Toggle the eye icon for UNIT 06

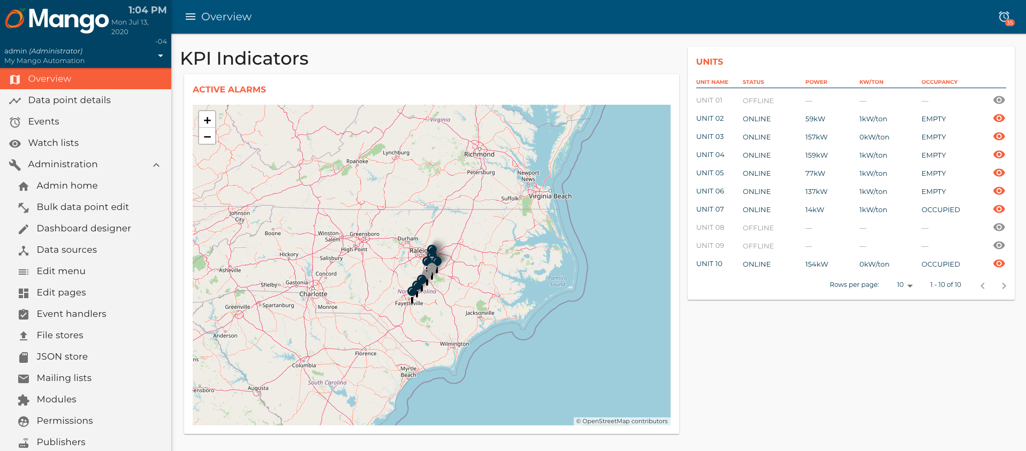click(999, 191)
